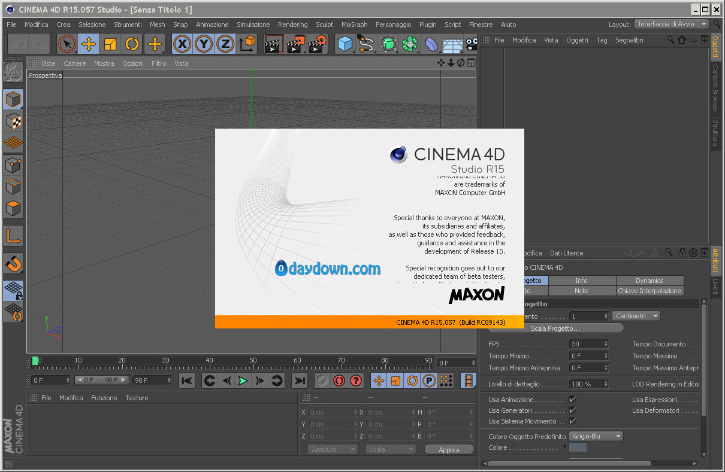725x472 pixels.
Task: Toggle Enable Snap magnet icon
Action: click(x=13, y=263)
